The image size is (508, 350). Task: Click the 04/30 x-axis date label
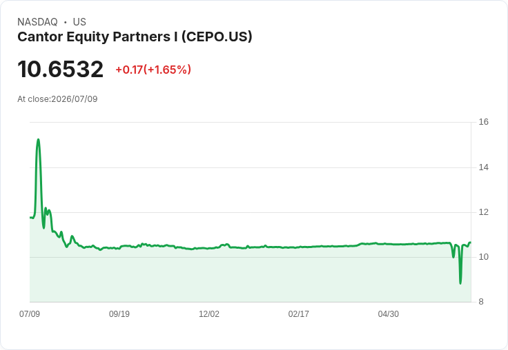pyautogui.click(x=388, y=314)
